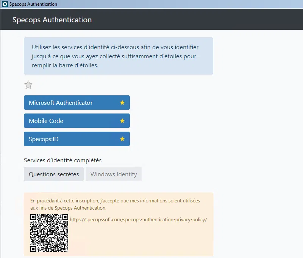Click the yellow star on Mobile Code
303x258 pixels.
coord(122,121)
